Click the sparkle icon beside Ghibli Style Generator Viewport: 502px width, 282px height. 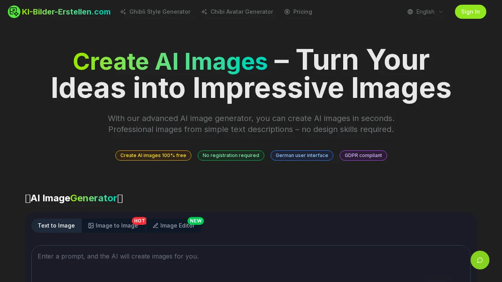point(123,12)
